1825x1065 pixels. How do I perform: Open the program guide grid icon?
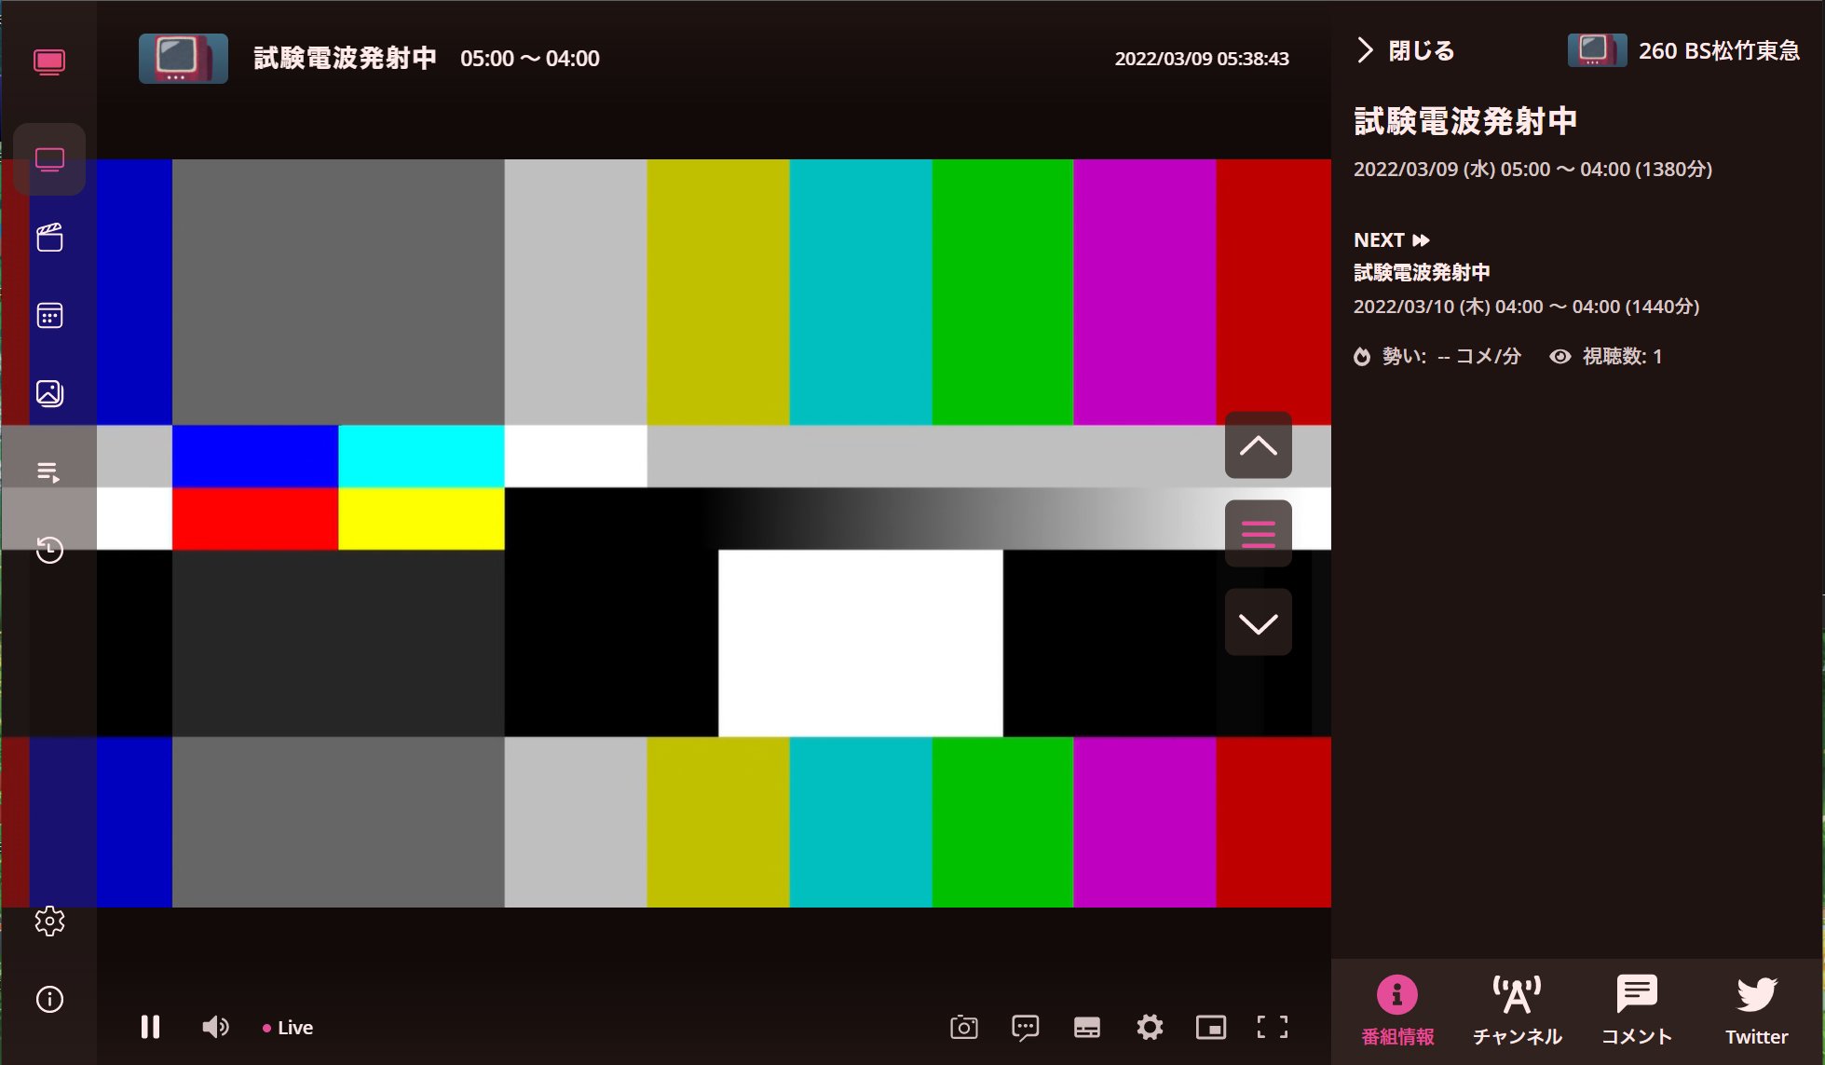click(x=49, y=315)
